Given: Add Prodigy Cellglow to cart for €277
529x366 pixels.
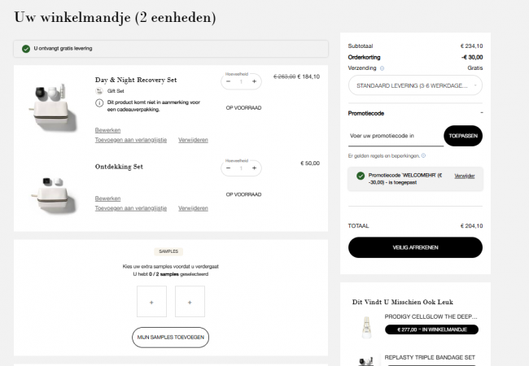Looking at the screenshot, I should pos(431,329).
